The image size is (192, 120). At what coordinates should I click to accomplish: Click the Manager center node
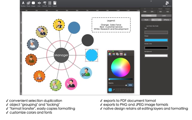click(61, 55)
